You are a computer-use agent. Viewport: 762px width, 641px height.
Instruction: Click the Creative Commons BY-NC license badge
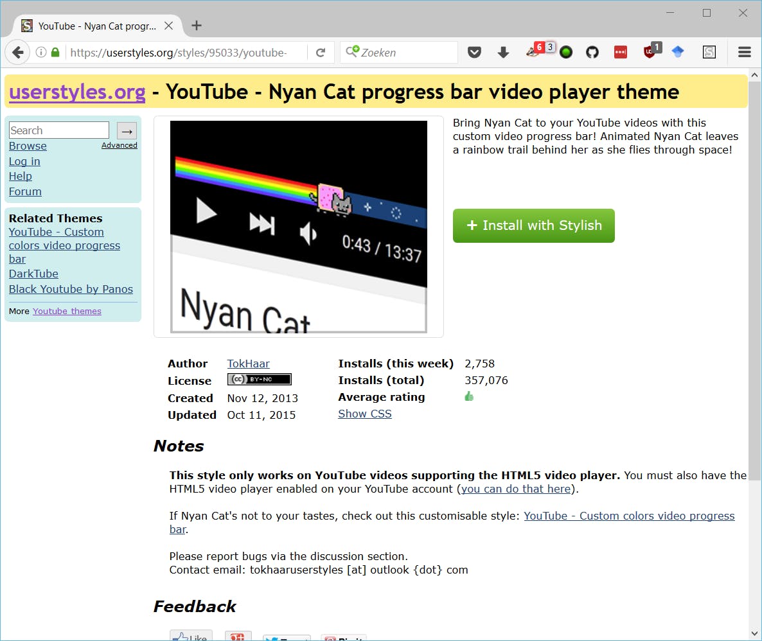pos(259,379)
